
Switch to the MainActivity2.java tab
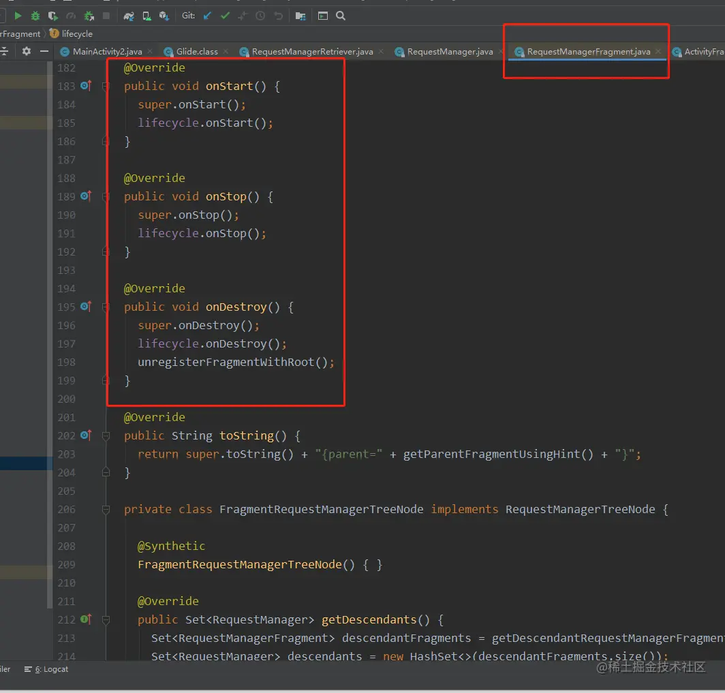(107, 52)
